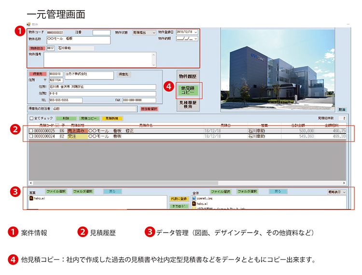
Task: Click the 営業 column header in estimate grid
Action: tap(265, 125)
